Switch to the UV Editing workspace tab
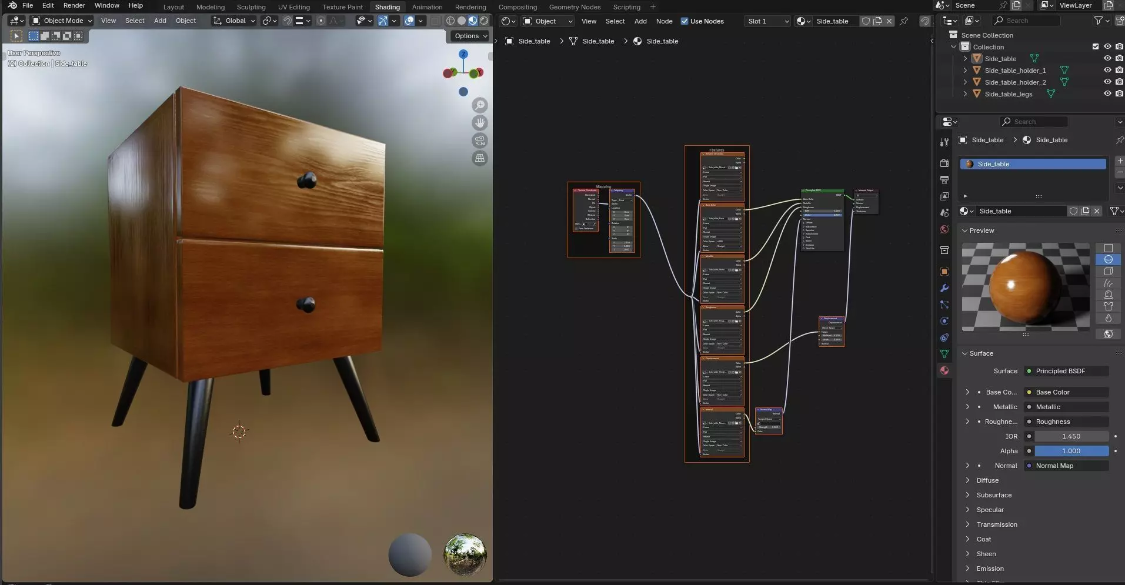This screenshot has height=585, width=1125. 293,7
